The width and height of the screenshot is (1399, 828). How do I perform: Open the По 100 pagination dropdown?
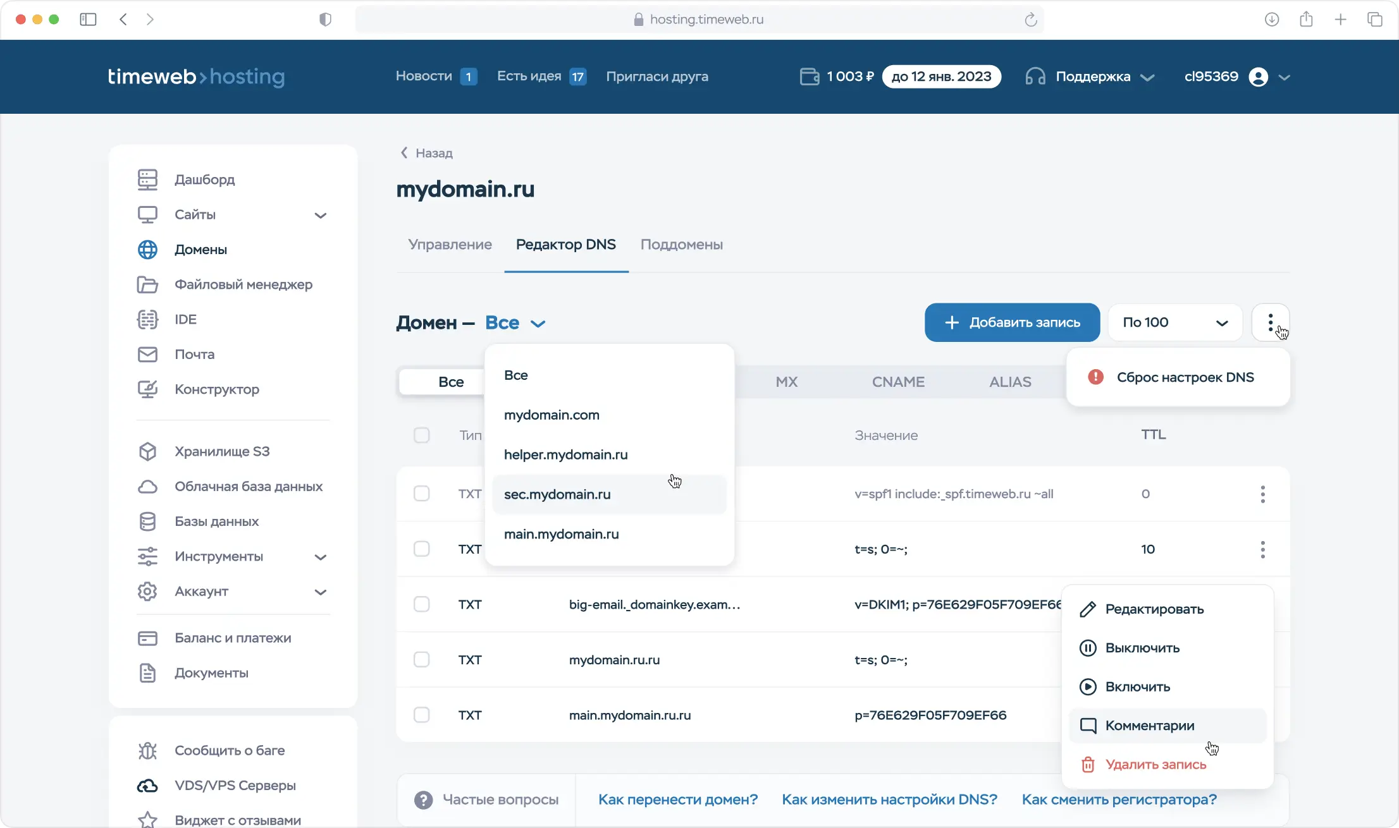click(1174, 322)
